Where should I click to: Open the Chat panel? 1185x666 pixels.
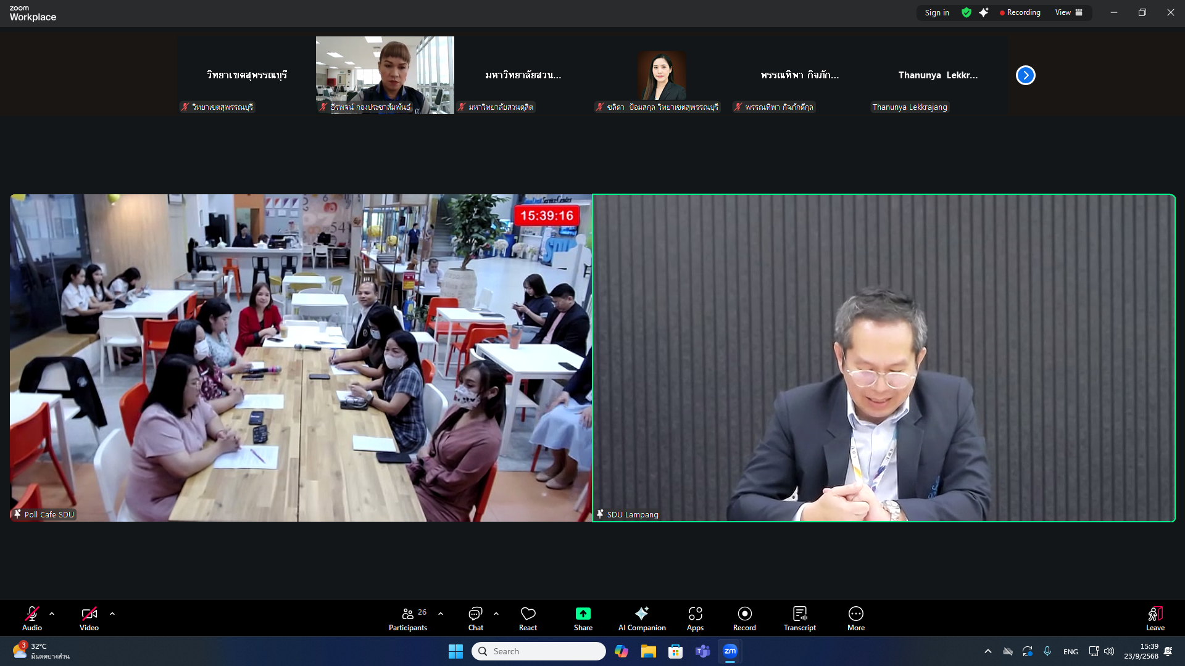click(x=475, y=619)
